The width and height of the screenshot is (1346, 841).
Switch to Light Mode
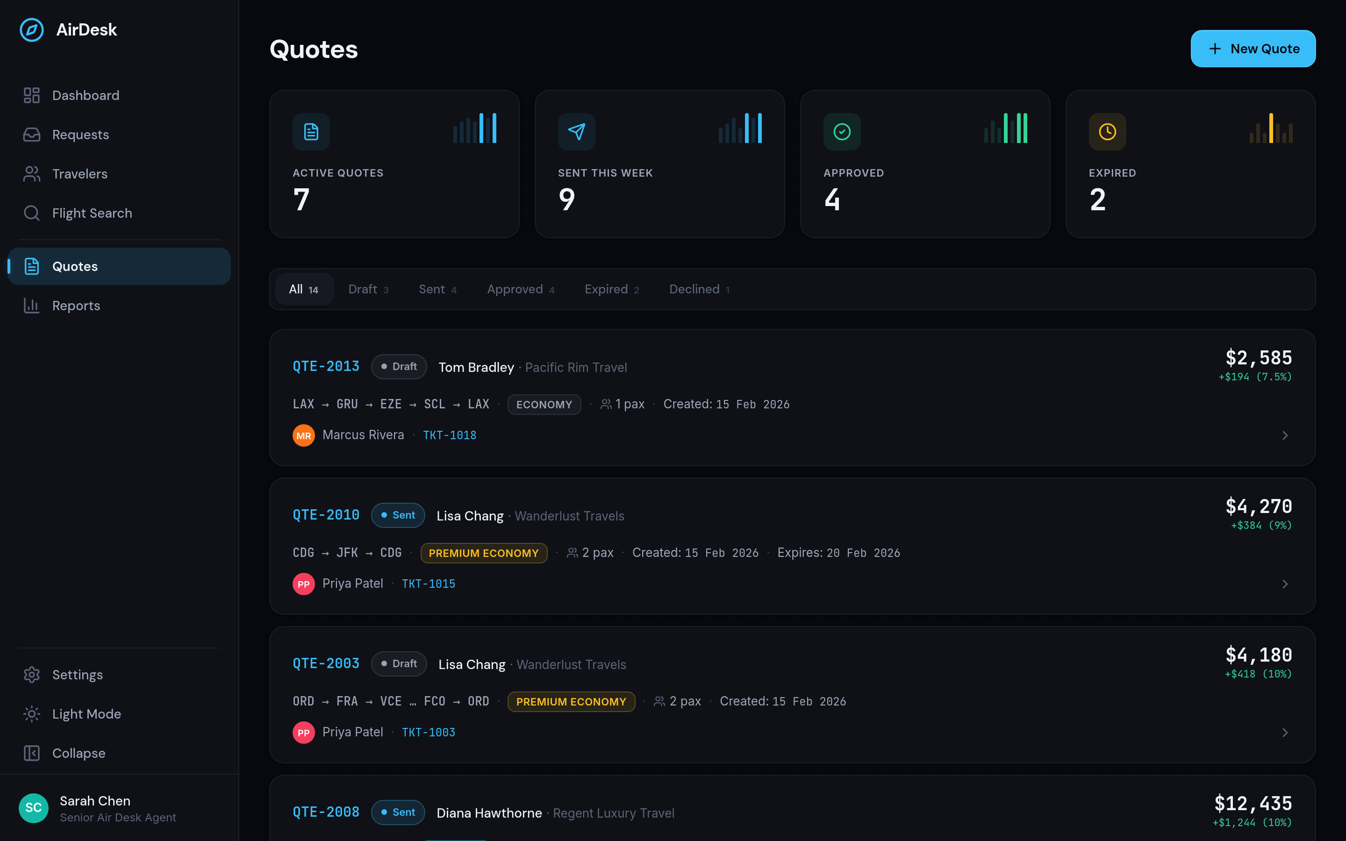click(86, 713)
